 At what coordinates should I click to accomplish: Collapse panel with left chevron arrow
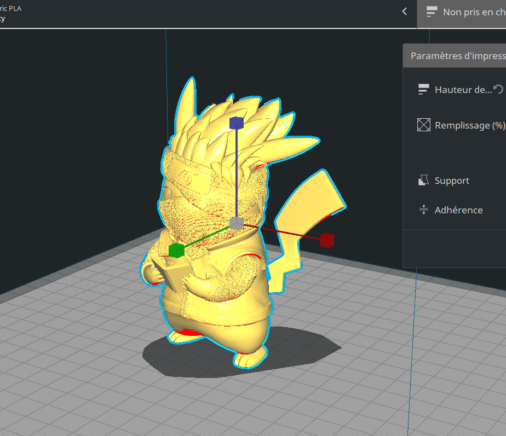pyautogui.click(x=405, y=12)
